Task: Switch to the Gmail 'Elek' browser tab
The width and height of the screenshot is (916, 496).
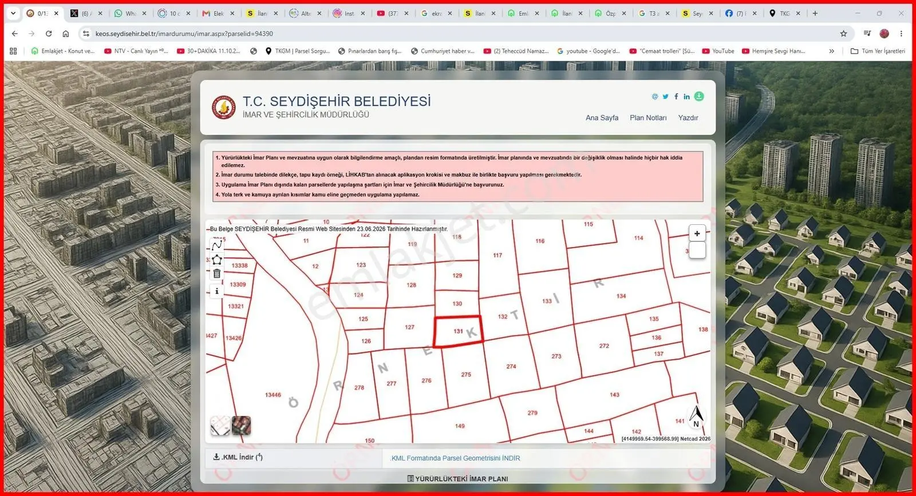Action: coord(218,13)
